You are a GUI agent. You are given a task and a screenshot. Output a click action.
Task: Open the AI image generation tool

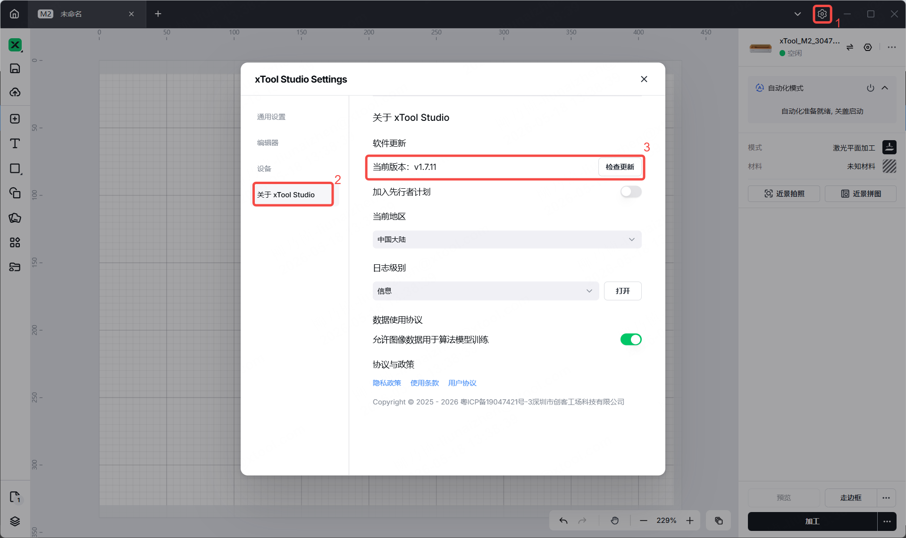[x=15, y=218]
